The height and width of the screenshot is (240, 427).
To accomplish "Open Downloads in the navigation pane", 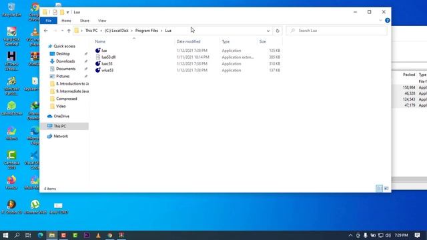I will pos(65,61).
